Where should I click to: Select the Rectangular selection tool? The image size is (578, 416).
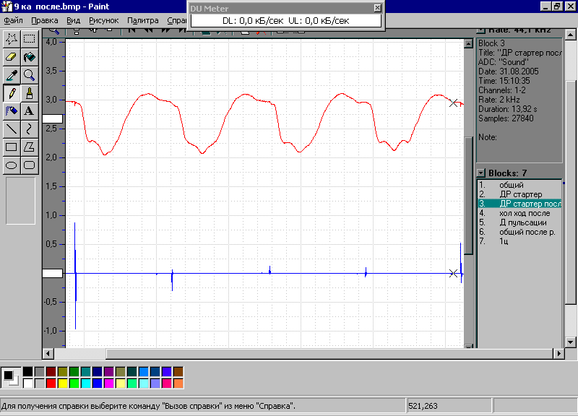(x=29, y=39)
